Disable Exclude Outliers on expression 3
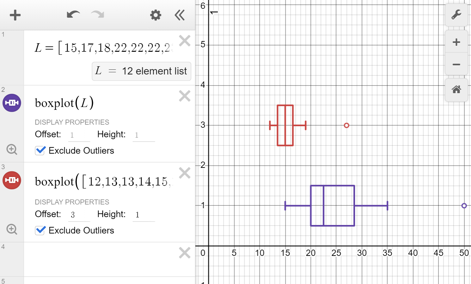 (40, 230)
